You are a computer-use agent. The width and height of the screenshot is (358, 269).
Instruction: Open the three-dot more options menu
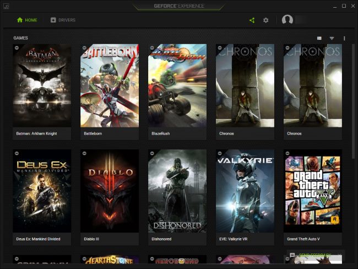click(344, 38)
